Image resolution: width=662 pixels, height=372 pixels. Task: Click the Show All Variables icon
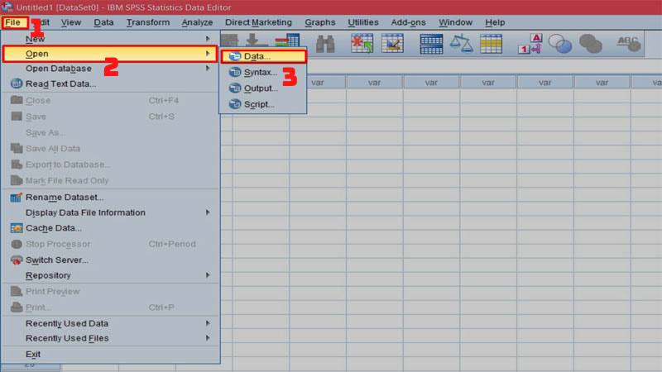pos(590,44)
